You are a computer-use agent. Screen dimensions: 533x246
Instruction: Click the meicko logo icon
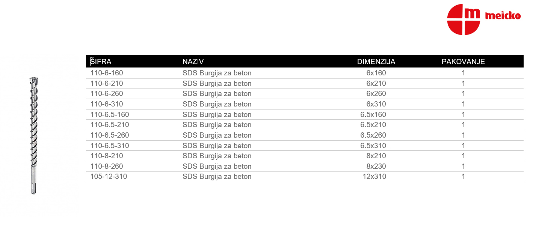(x=464, y=19)
